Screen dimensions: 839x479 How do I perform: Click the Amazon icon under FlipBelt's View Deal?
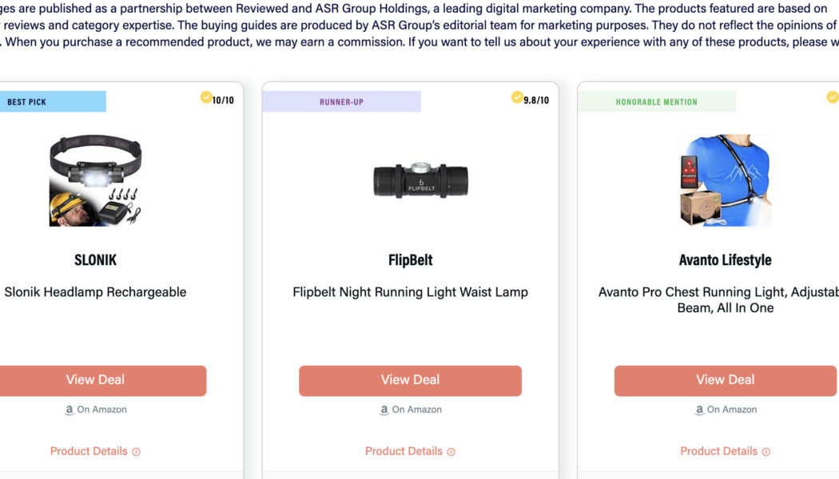(x=384, y=410)
